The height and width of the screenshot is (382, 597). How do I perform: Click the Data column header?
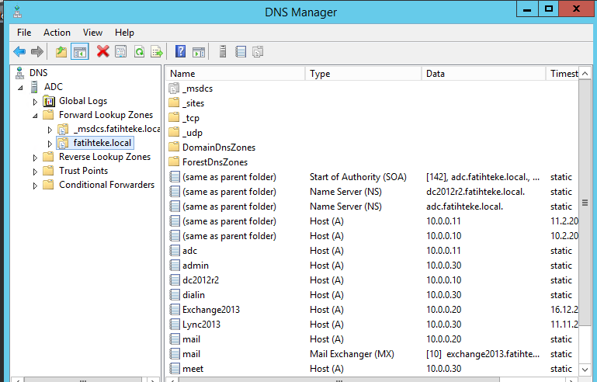(x=484, y=74)
